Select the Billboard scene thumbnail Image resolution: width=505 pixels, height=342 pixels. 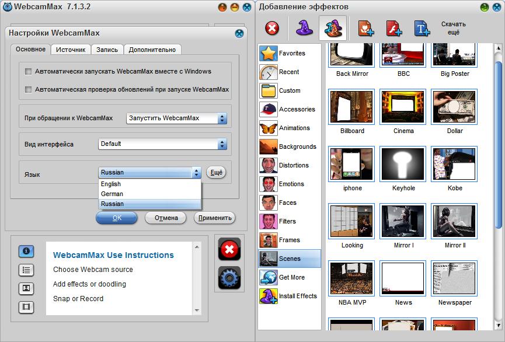(x=351, y=107)
